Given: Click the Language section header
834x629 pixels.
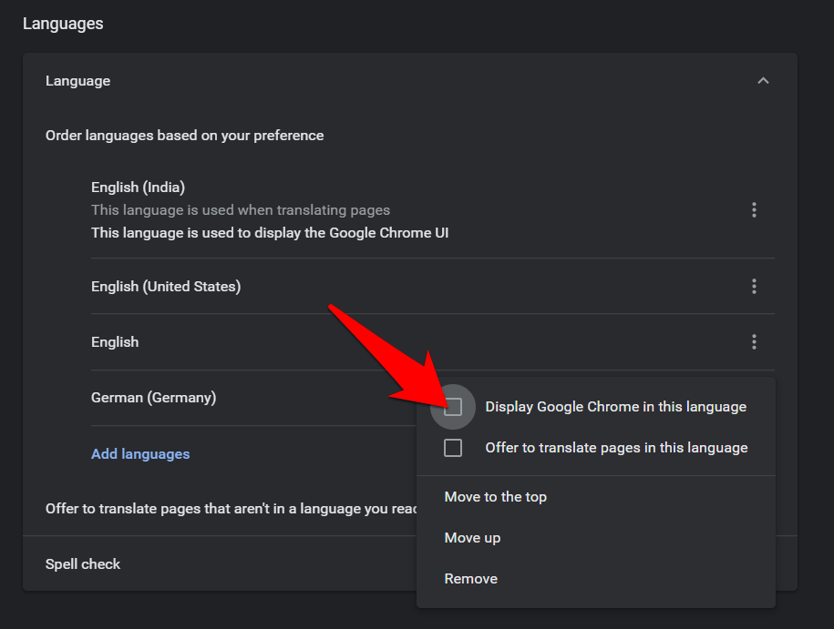Looking at the screenshot, I should pos(409,81).
